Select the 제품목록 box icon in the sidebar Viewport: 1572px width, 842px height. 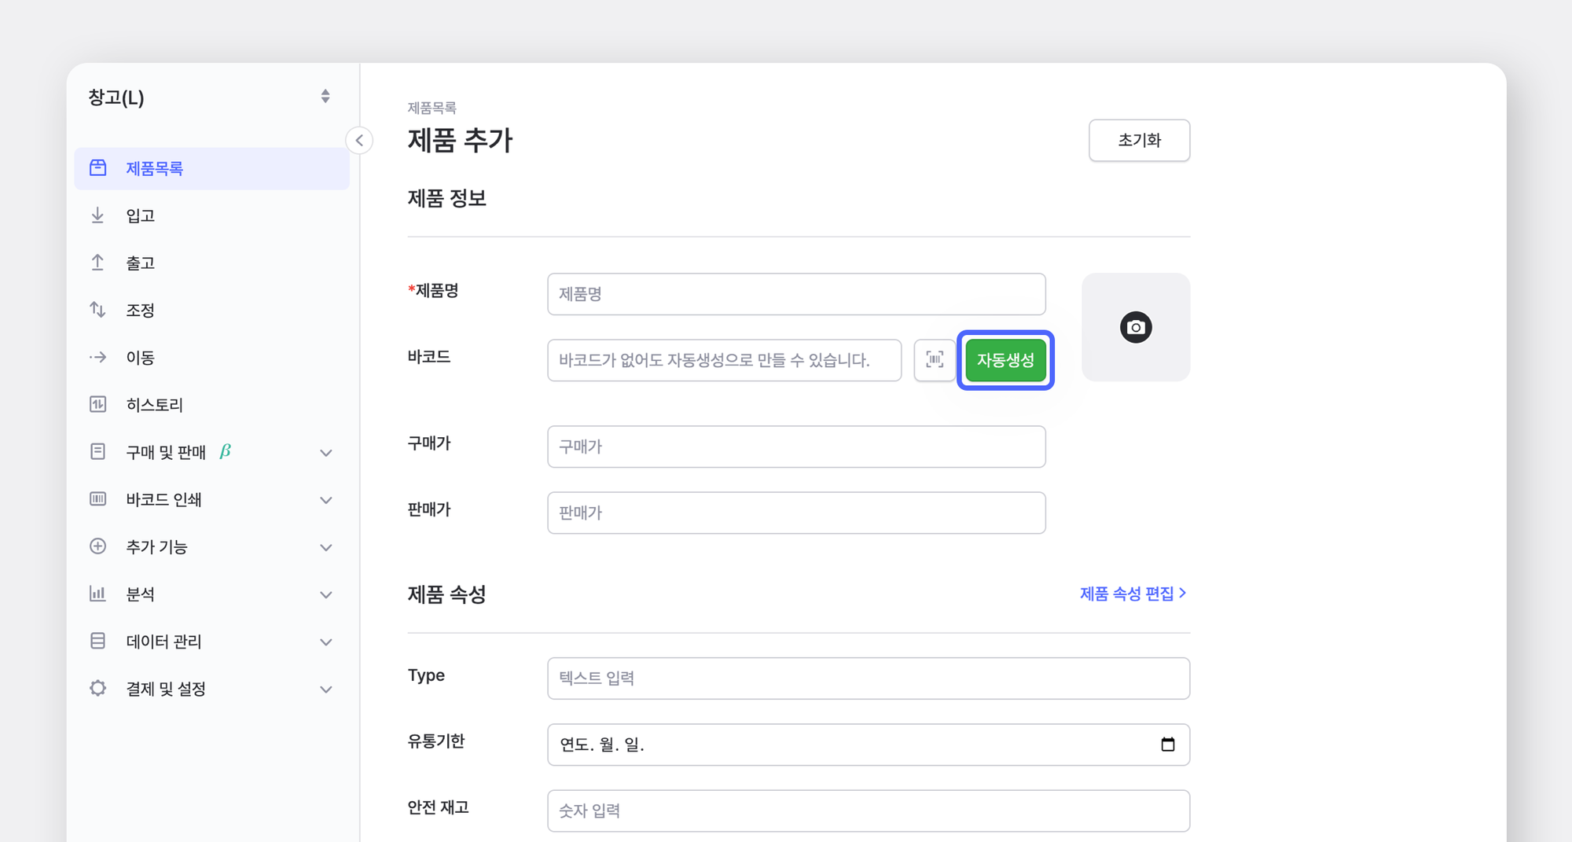97,167
